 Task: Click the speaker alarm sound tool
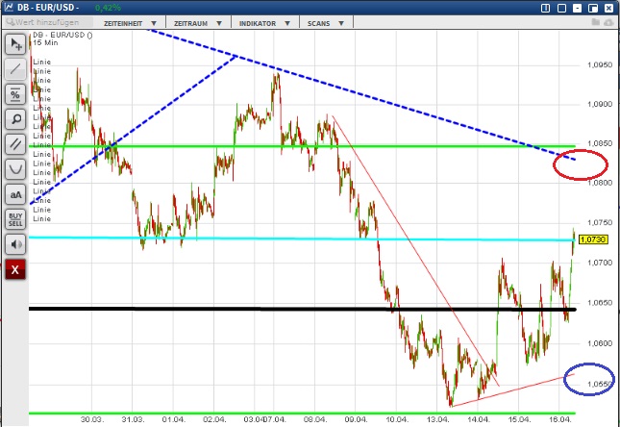pyautogui.click(x=15, y=244)
